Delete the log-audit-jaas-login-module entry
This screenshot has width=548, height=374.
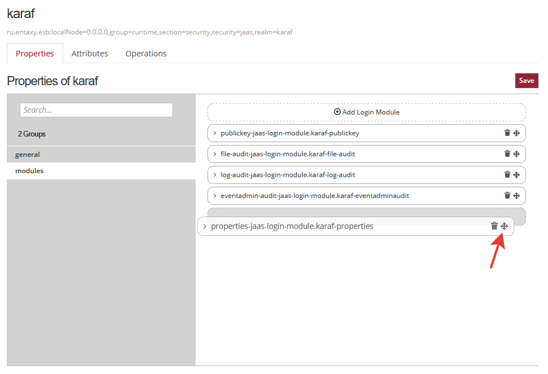[507, 175]
